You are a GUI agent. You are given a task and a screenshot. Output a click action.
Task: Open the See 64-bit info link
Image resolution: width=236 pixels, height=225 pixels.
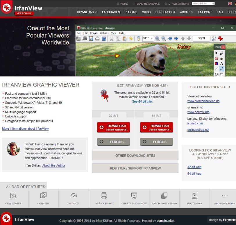tap(142, 101)
